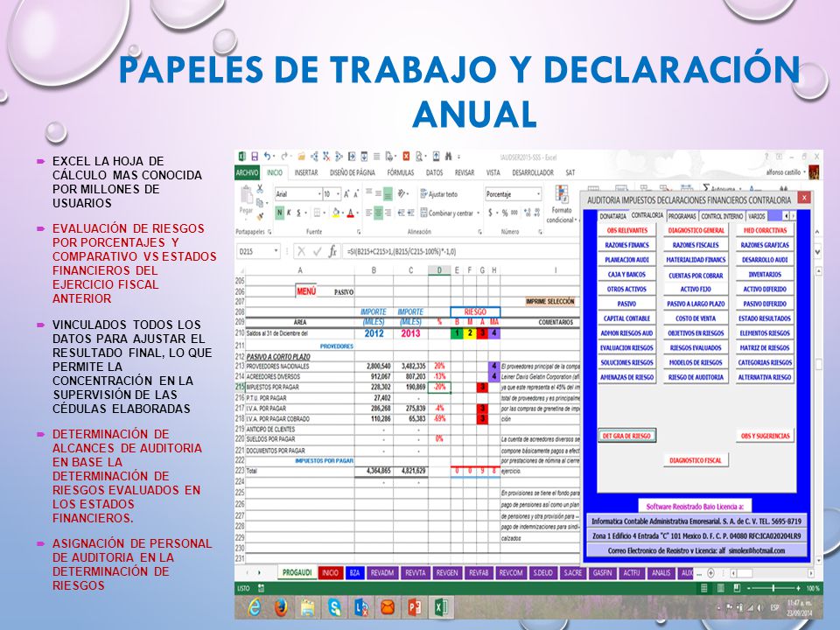Open the font size 10 dropdown
This screenshot has height=630, width=840.
pos(338,194)
